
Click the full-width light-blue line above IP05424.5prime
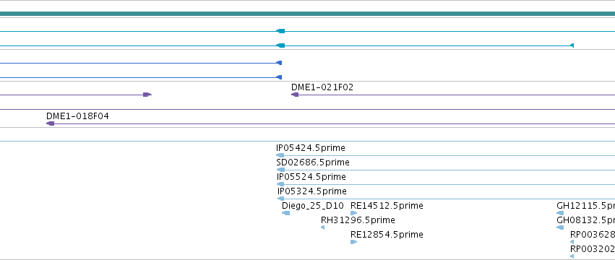coord(308,141)
